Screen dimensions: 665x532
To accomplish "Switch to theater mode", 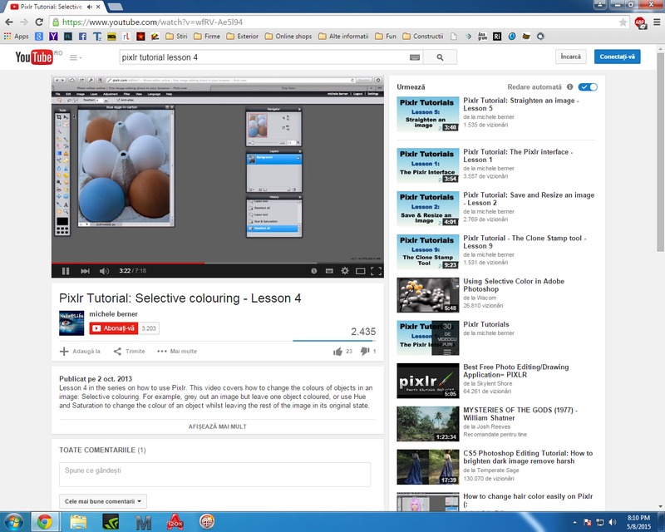I will click(x=360, y=271).
